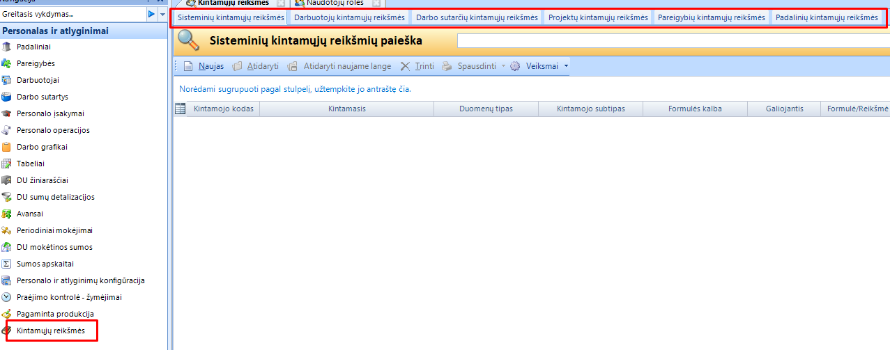890x350 pixels.
Task: Open Sumos apskaitai in the sidebar
Action: (45, 264)
